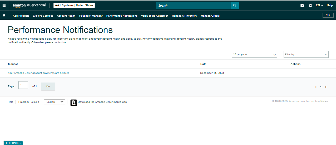Open Performance Notifications menu item
This screenshot has height=145, width=336.
click(x=122, y=16)
